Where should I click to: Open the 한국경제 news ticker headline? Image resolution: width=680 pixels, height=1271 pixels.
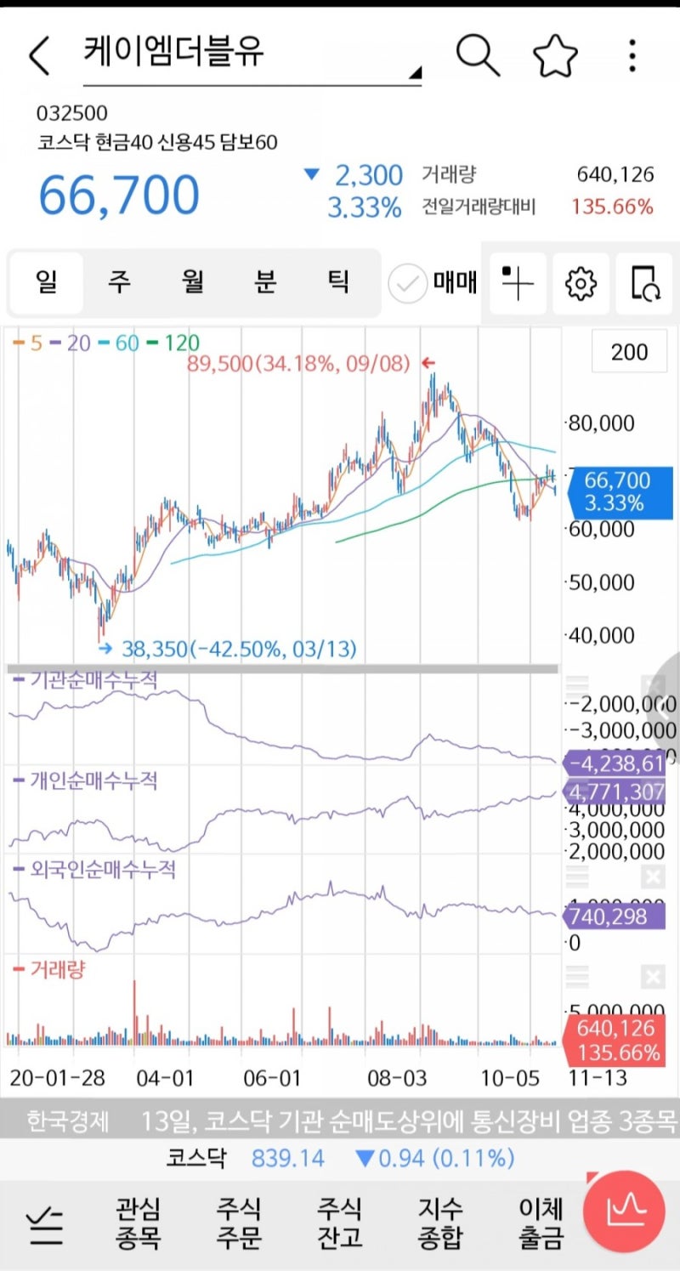(340, 1121)
